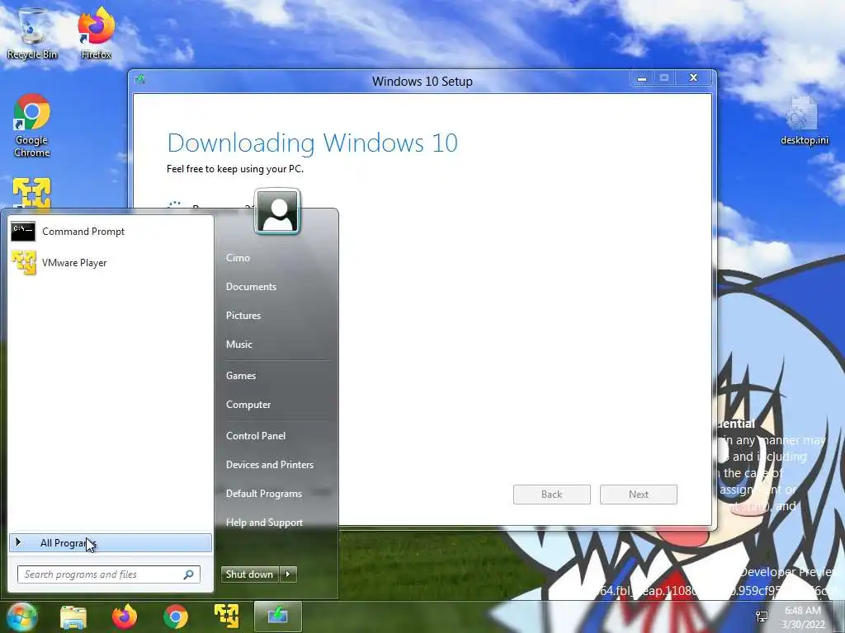Click the Windows 10 Setup title bar icon
This screenshot has width=845, height=633.
click(140, 80)
